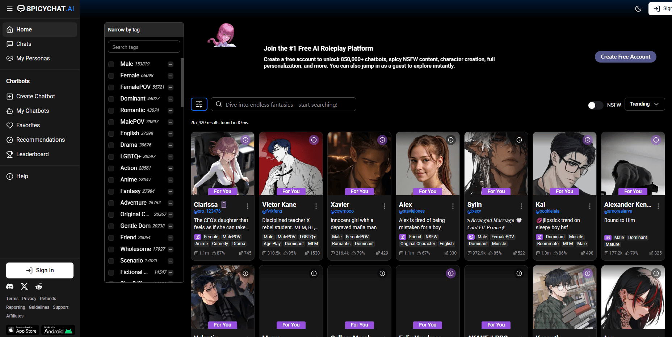Click the App Store download badge
This screenshot has width=672, height=337.
coord(22,330)
